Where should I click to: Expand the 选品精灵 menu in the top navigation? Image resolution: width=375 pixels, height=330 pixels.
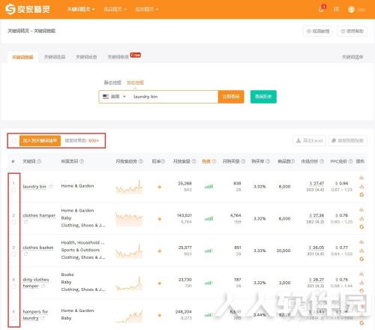pyautogui.click(x=115, y=9)
